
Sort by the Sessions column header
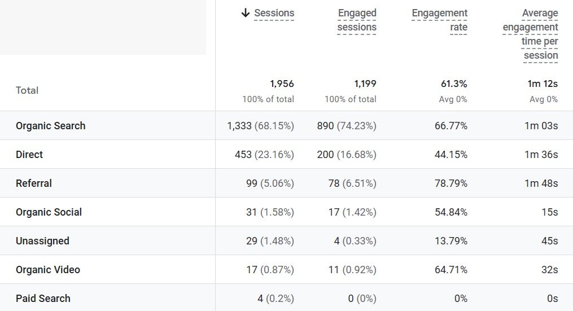(x=274, y=13)
